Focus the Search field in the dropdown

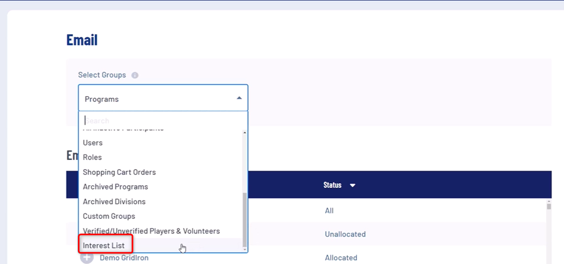pos(161,121)
